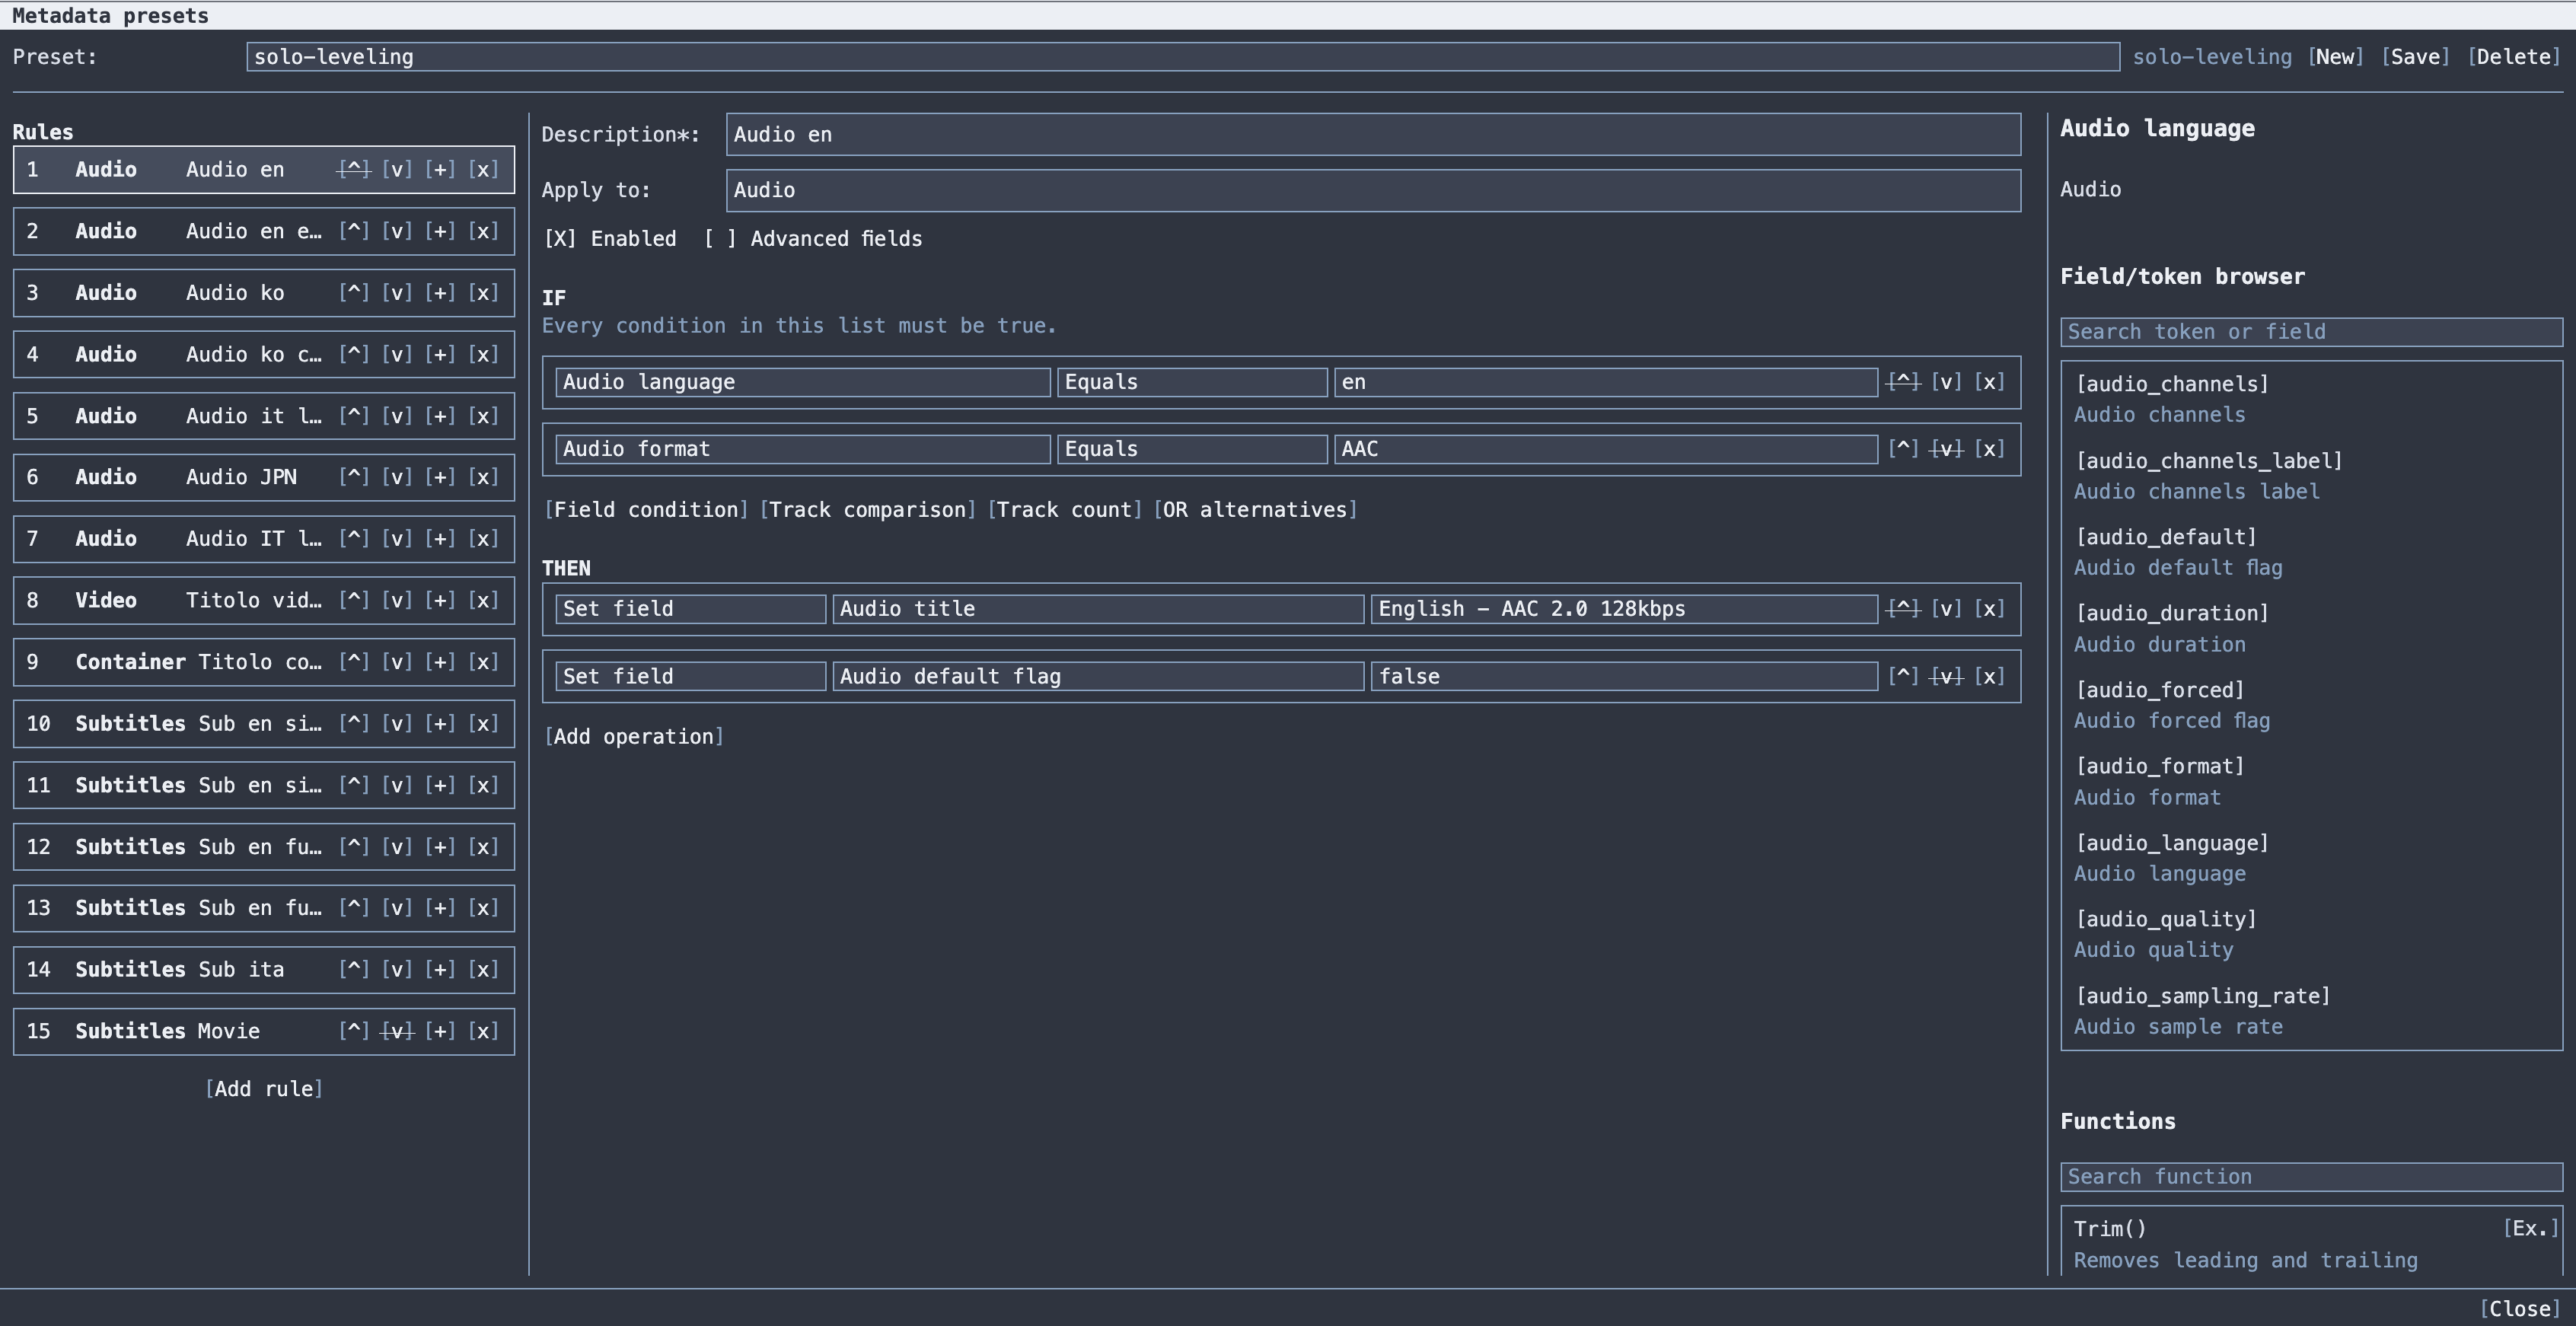
Task: Move rule 14 'Sub ita' down
Action: click(397, 970)
